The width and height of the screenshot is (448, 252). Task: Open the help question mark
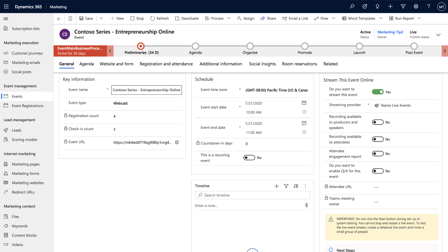(x=429, y=6)
